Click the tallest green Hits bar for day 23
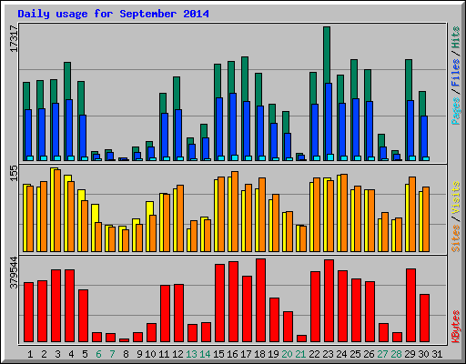The image size is (466, 364). [327, 55]
